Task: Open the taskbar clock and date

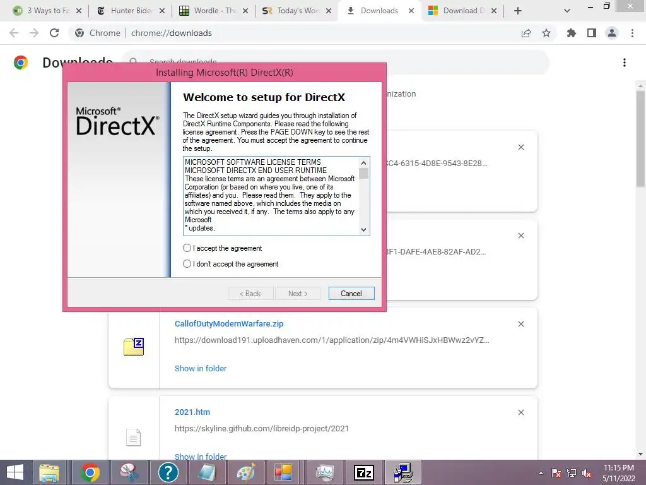Action: 619,473
